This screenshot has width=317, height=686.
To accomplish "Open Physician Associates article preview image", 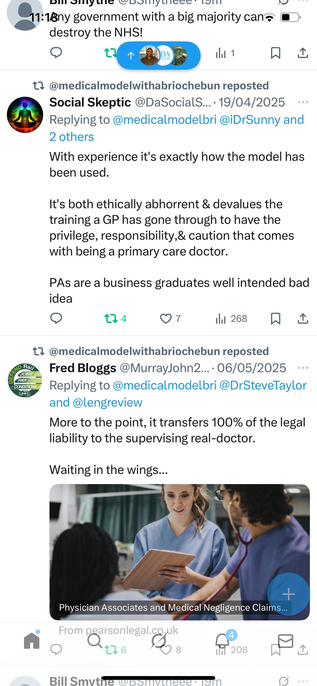I will tap(179, 552).
